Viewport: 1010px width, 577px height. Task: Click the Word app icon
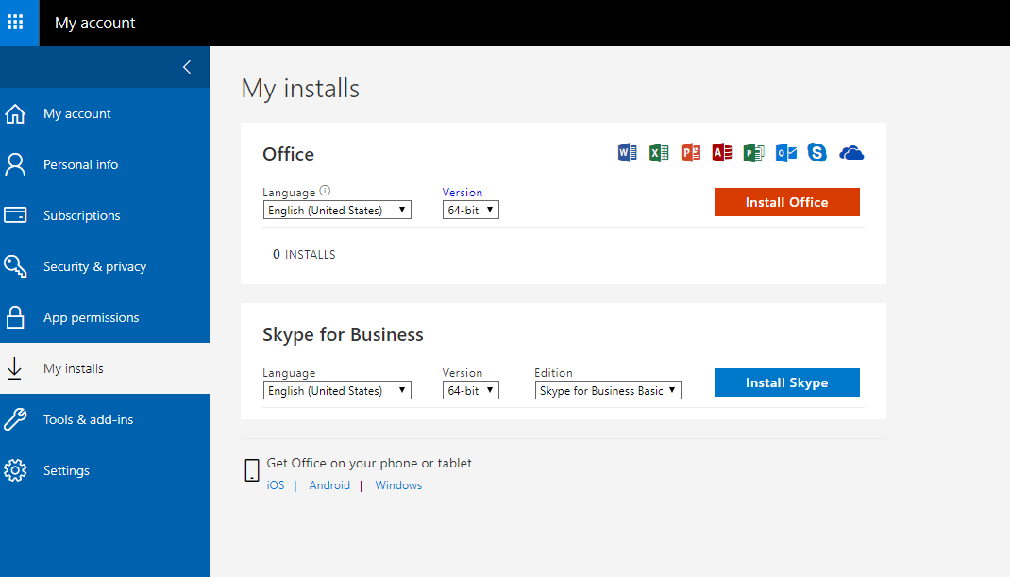[628, 153]
